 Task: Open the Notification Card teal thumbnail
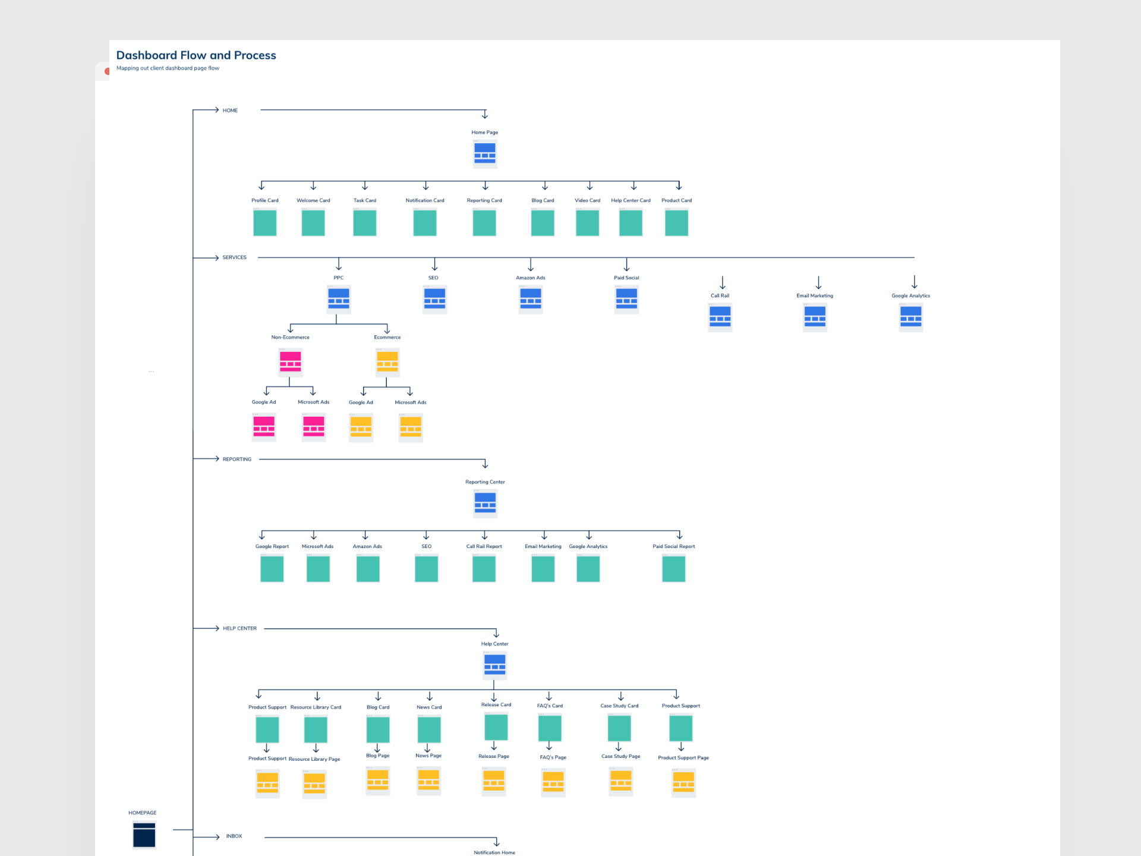click(x=425, y=222)
